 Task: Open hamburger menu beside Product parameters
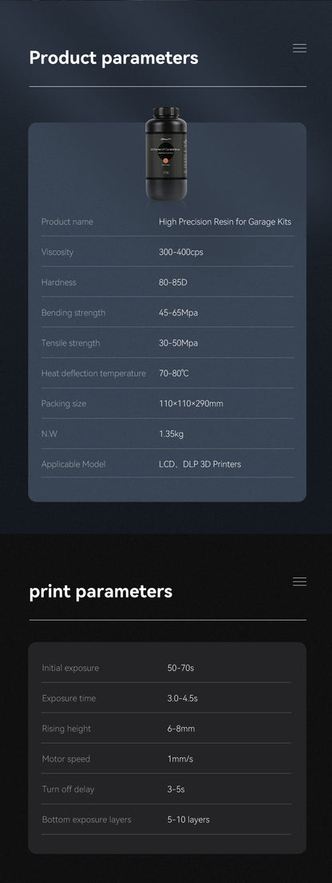pyautogui.click(x=299, y=48)
